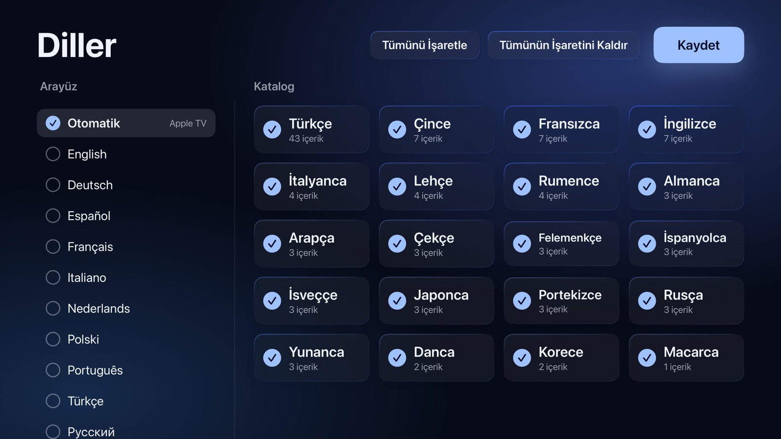Toggle Fransızca catalog language
781x439 pixels.
[x=561, y=130]
